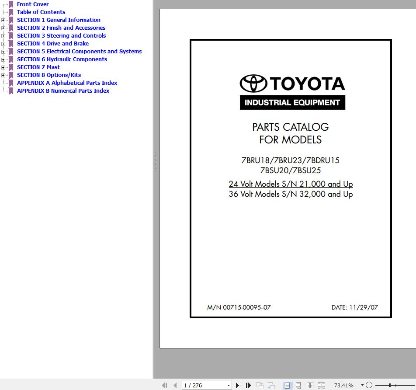
Task: Click the 7BRU18/7BRU23/7BDRU15 model line
Action: point(291,160)
